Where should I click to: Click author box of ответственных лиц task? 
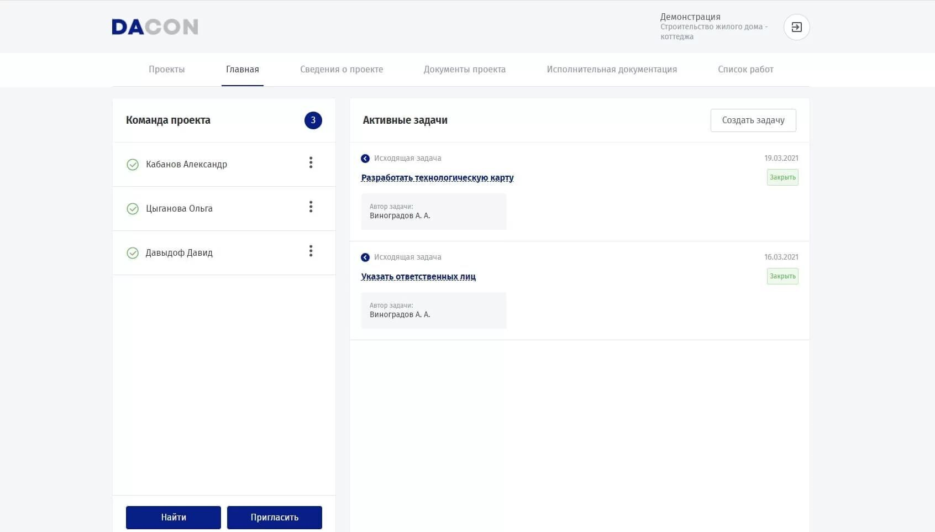tap(434, 310)
